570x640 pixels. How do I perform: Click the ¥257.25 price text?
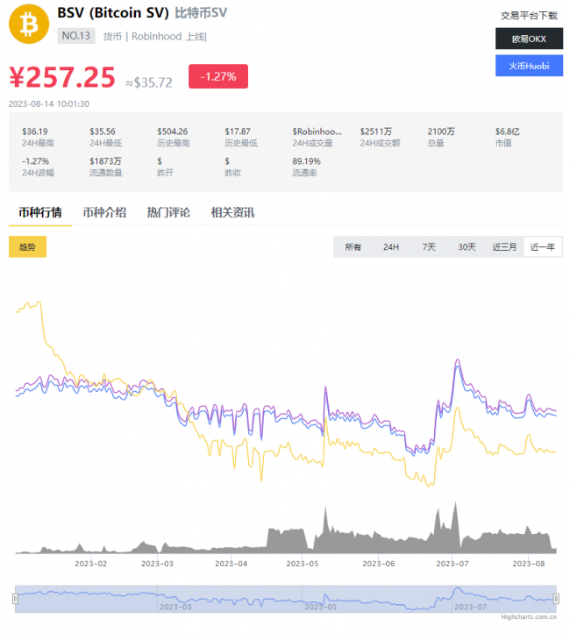[x=62, y=77]
